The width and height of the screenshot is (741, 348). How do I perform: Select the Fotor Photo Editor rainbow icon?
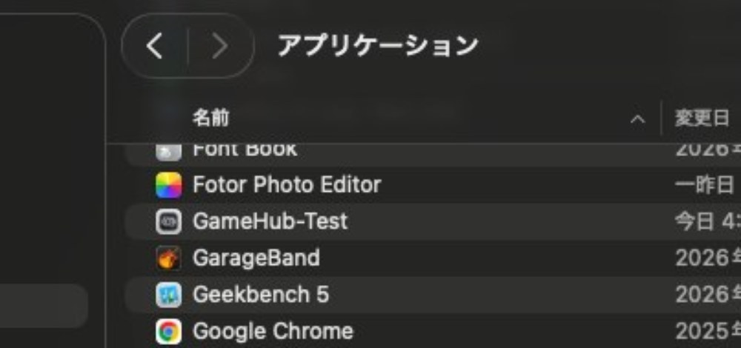169,185
